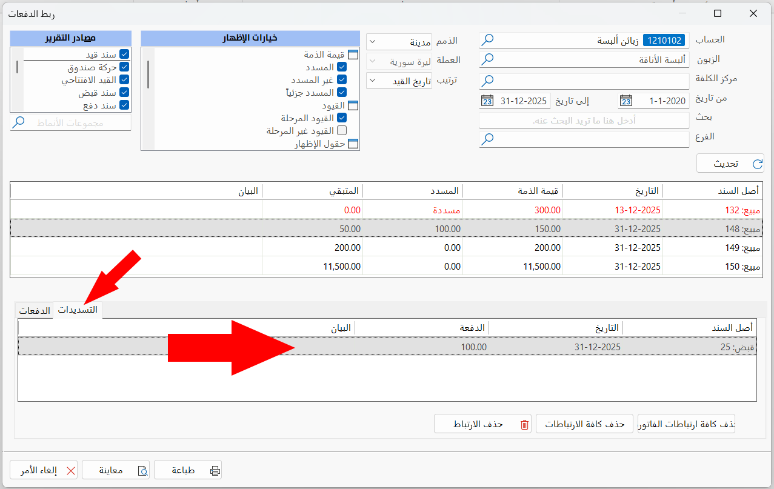
Task: Disable the المسدد display option
Action: click(x=342, y=67)
